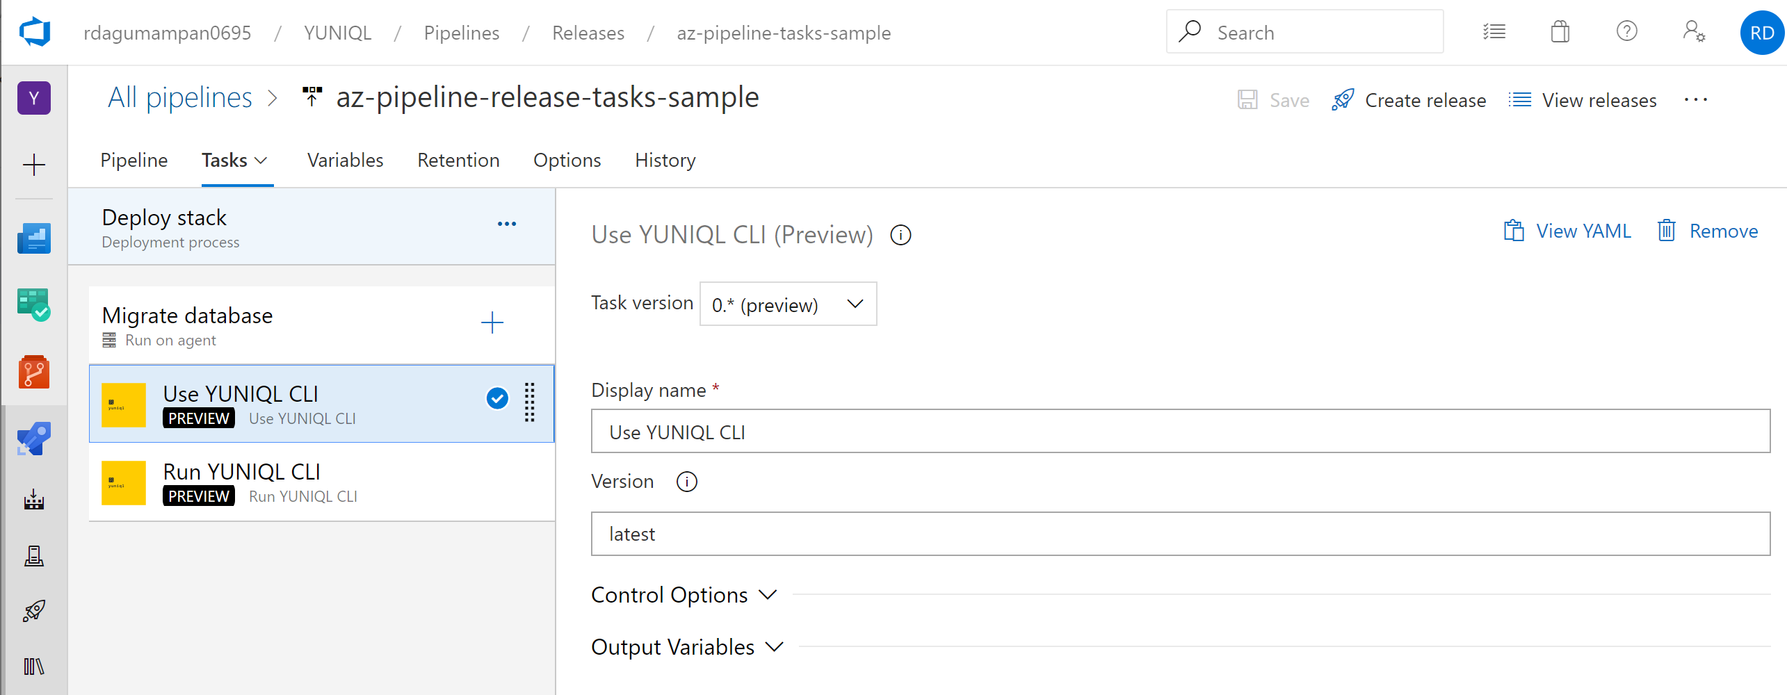The width and height of the screenshot is (1787, 695).
Task: Open the work items list icon in header
Action: tap(1494, 32)
